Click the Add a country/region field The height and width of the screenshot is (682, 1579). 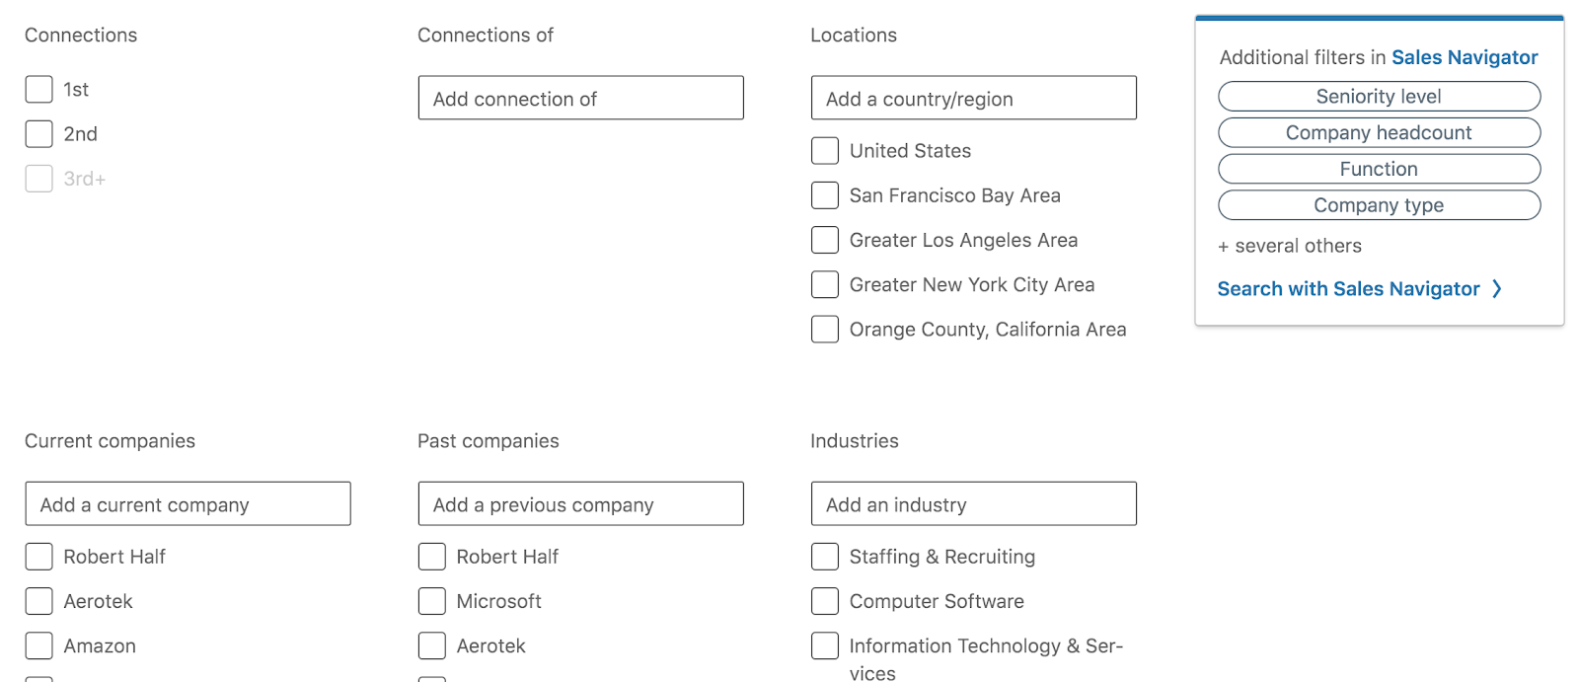(x=973, y=98)
